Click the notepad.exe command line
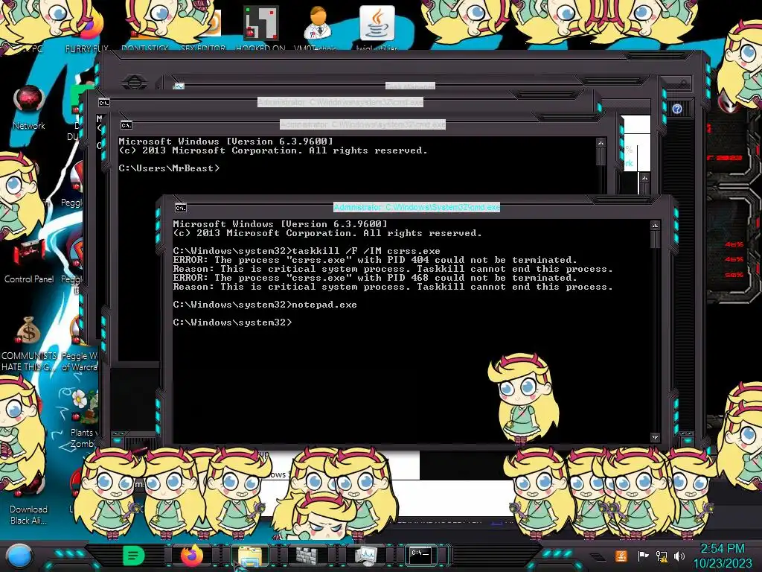This screenshot has height=572, width=762. 265,305
